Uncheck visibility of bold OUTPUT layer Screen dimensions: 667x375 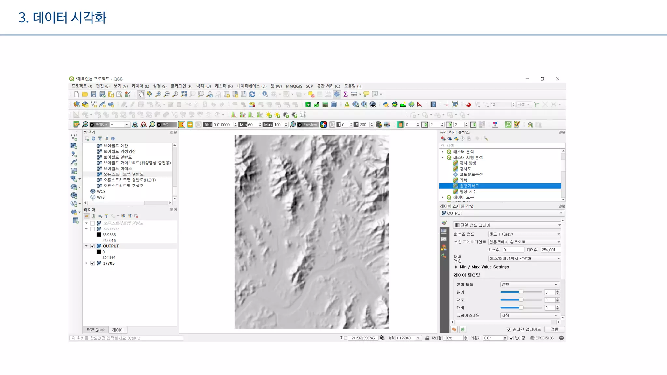92,246
